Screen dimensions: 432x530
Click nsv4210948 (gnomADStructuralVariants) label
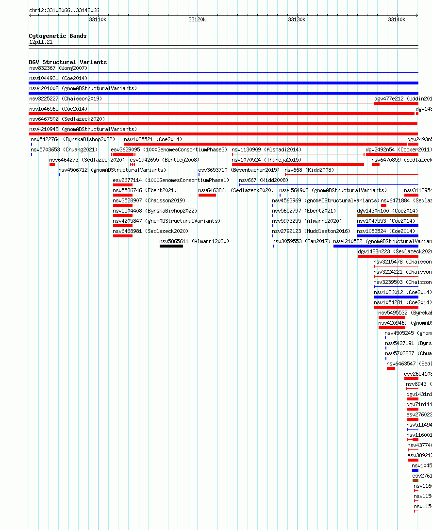point(83,129)
